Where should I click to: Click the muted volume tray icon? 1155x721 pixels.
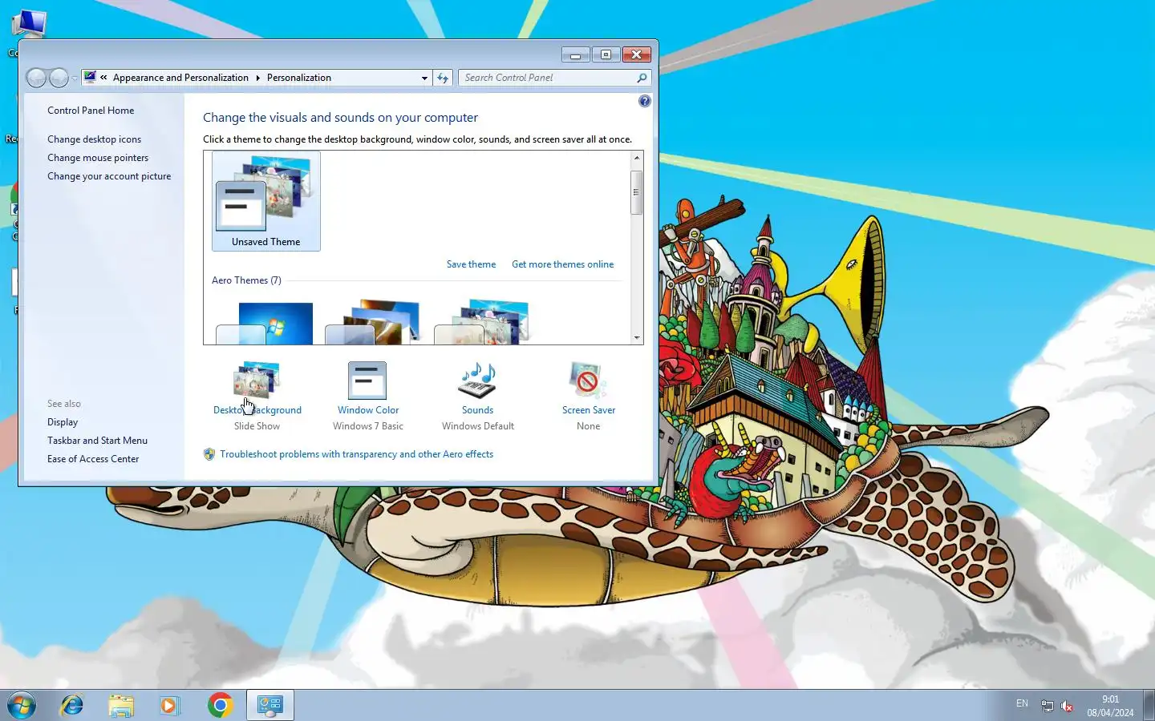pos(1067,706)
